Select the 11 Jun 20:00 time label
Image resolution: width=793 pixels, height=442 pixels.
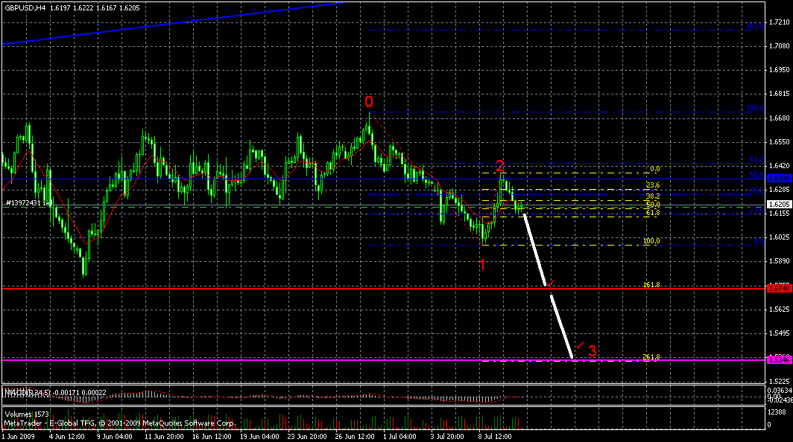pyautogui.click(x=164, y=437)
